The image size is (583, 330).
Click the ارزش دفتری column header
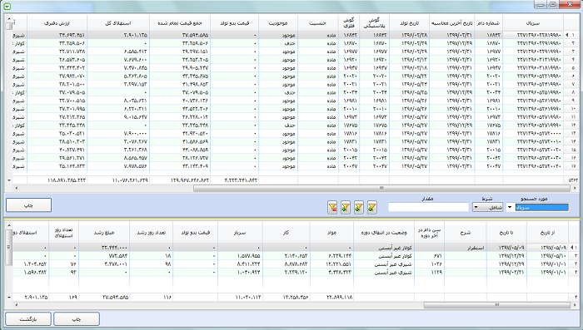[57, 23]
